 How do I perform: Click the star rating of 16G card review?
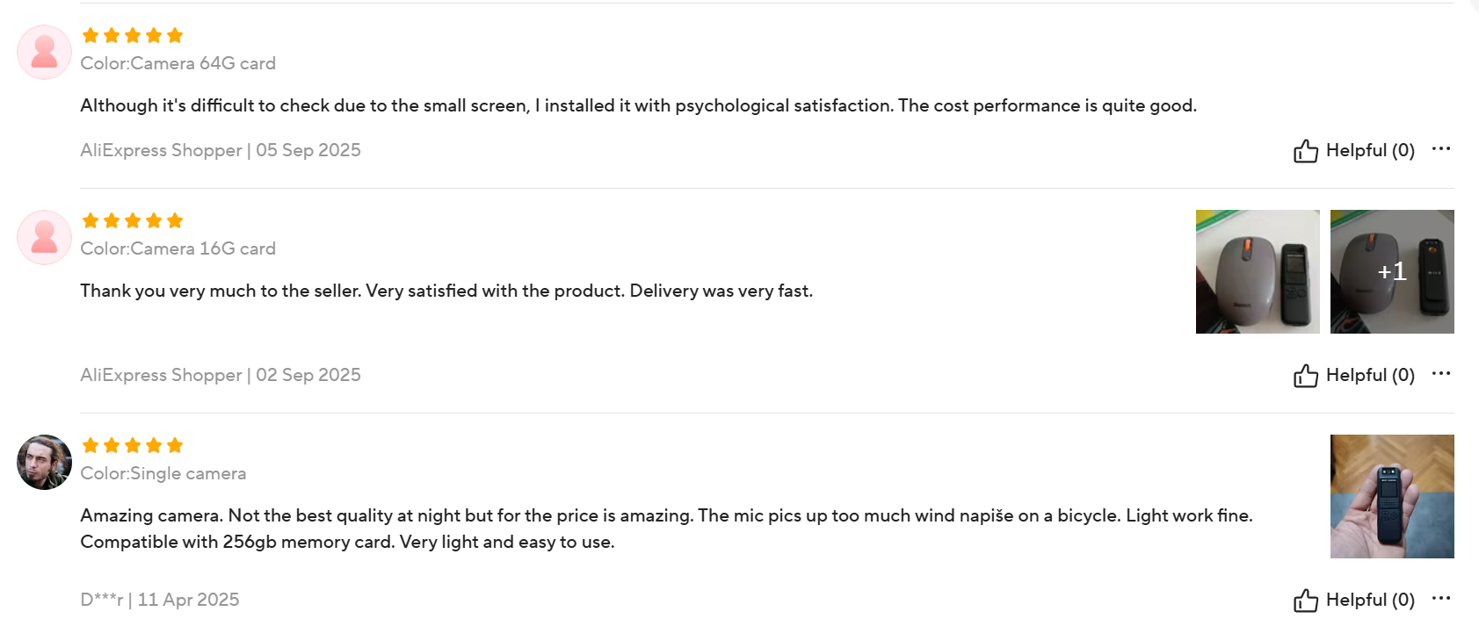(132, 220)
